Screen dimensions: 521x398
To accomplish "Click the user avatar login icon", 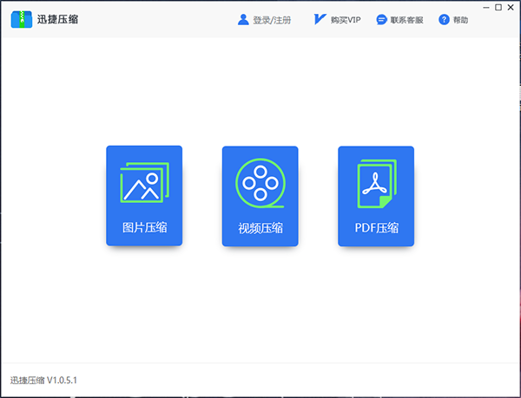I will (x=243, y=19).
